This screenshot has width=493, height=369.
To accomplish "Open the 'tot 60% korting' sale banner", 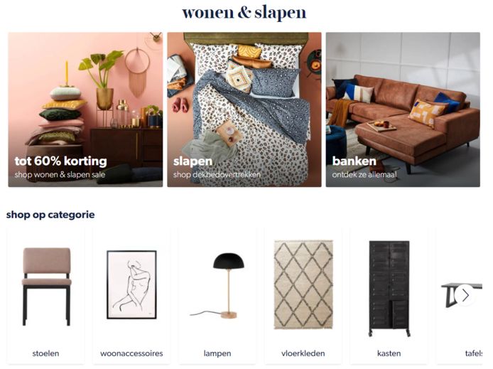I will click(x=85, y=109).
